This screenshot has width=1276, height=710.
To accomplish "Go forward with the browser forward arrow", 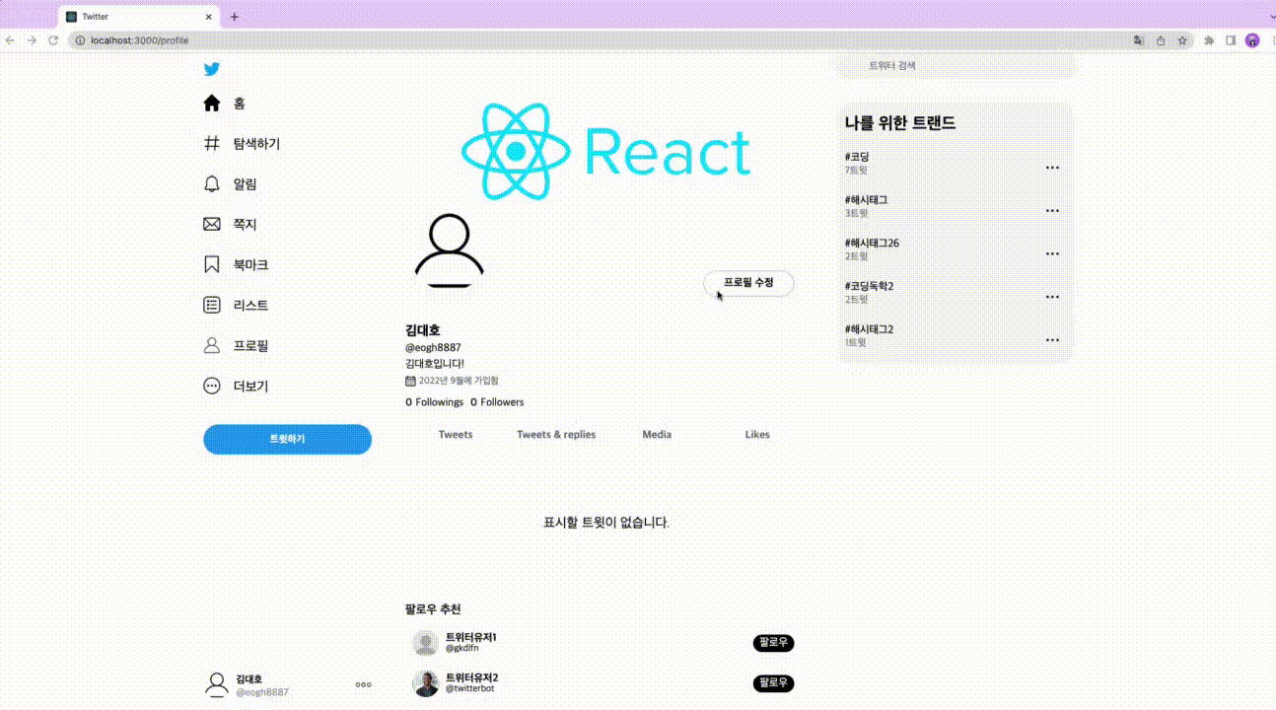I will point(32,40).
